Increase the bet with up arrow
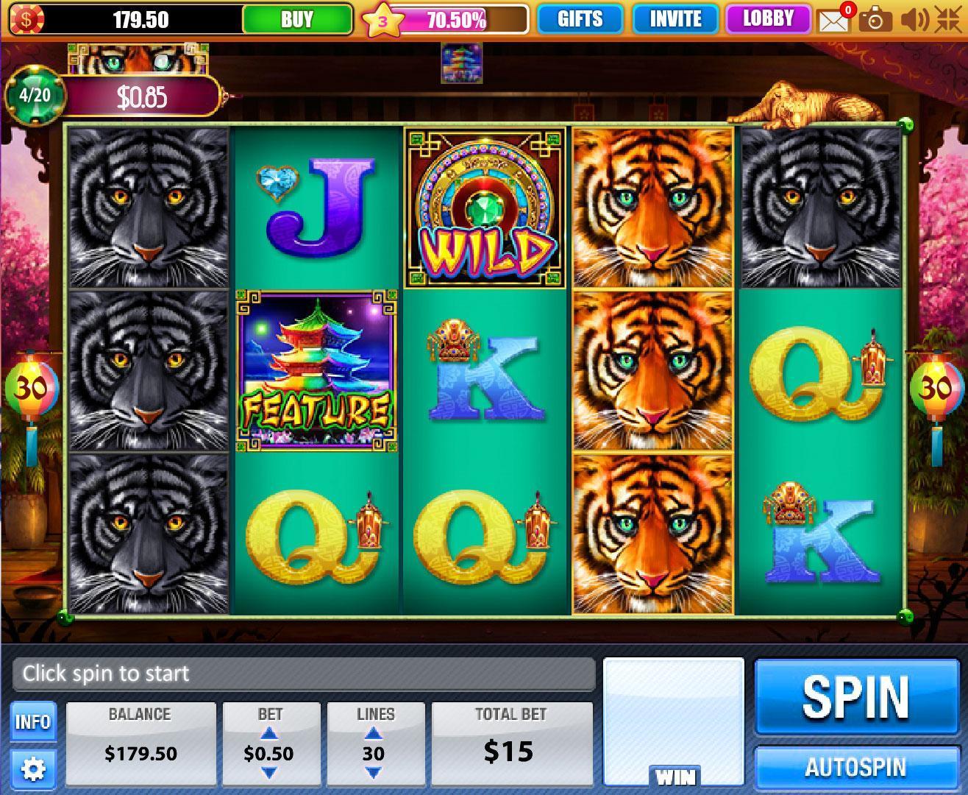The image size is (968, 795). 269,733
